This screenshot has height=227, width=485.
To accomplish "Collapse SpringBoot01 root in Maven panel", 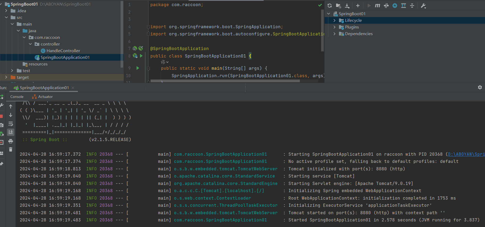I will (329, 14).
